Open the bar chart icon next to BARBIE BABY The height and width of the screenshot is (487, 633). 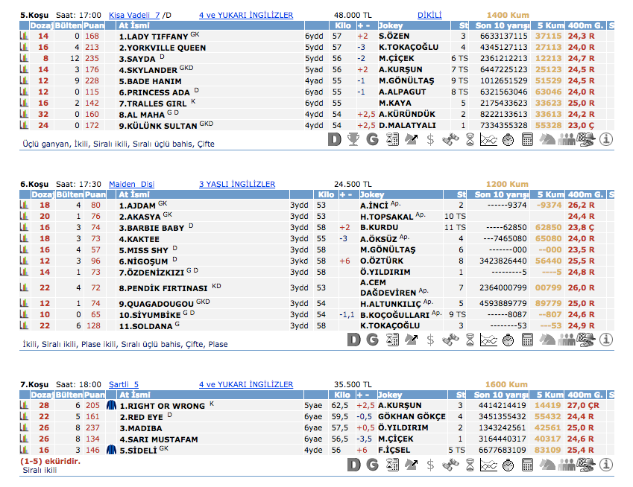pos(23,228)
